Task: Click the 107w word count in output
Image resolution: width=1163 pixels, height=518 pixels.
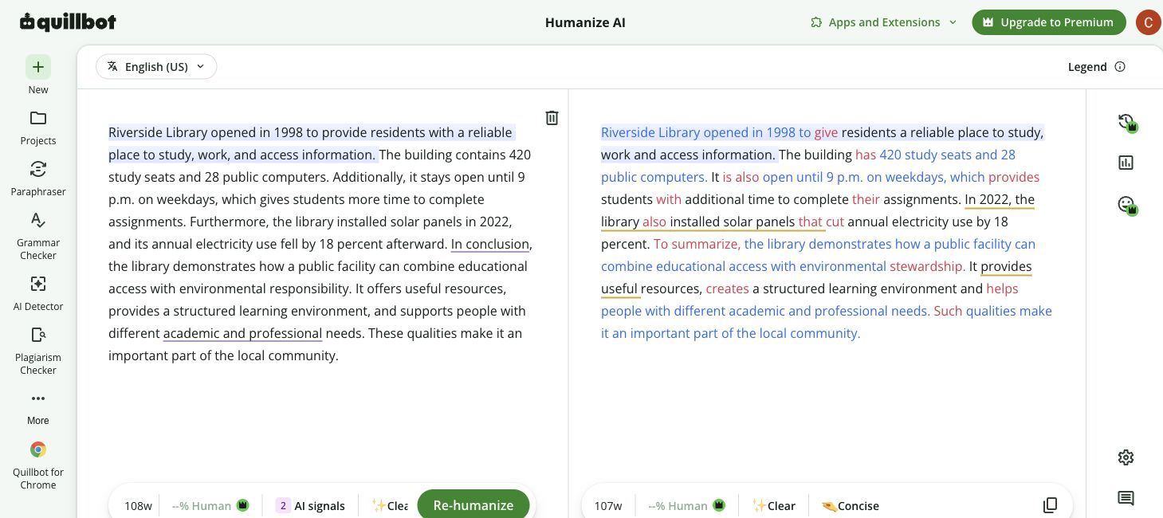Action: click(608, 505)
